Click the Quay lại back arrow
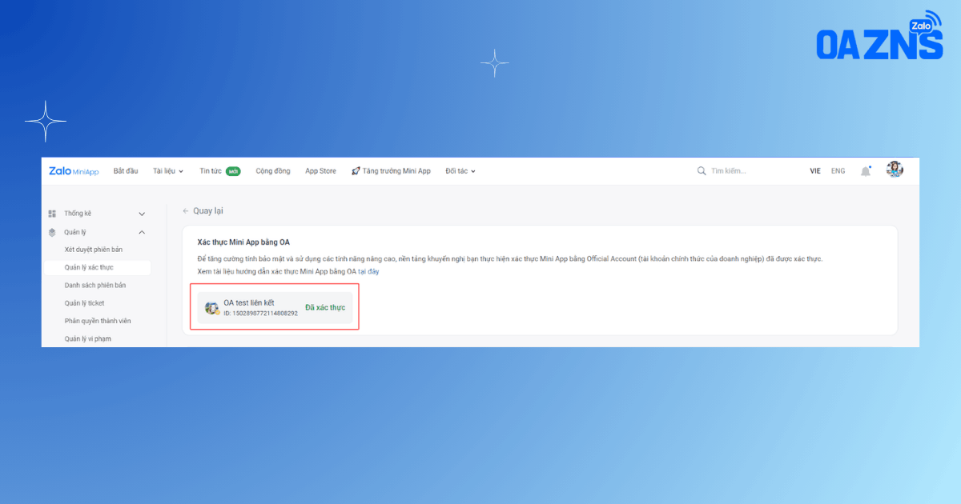Image resolution: width=961 pixels, height=504 pixels. [x=186, y=211]
